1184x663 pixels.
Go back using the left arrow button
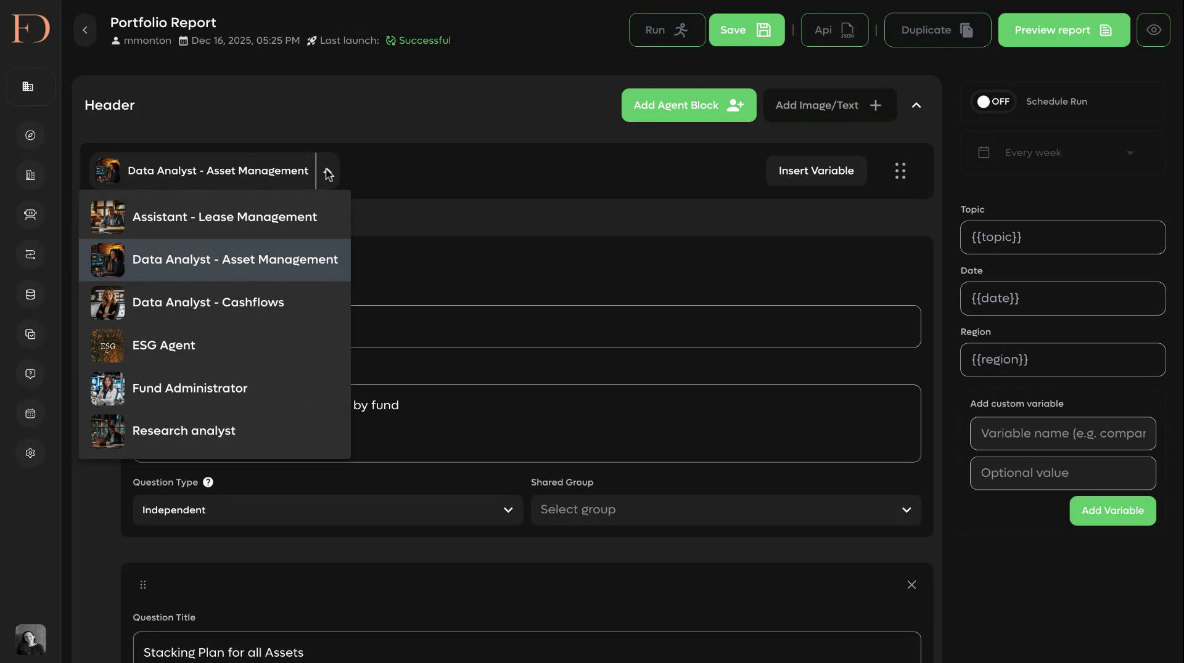point(85,30)
